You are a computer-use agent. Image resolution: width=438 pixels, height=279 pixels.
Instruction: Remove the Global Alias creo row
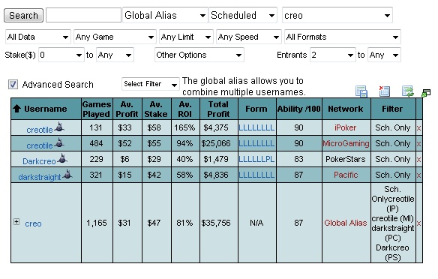[x=418, y=223]
